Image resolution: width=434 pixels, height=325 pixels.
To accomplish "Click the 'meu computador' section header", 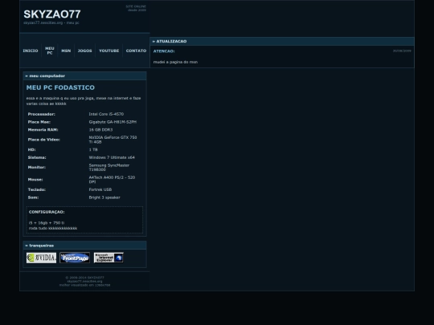I will [x=84, y=76].
